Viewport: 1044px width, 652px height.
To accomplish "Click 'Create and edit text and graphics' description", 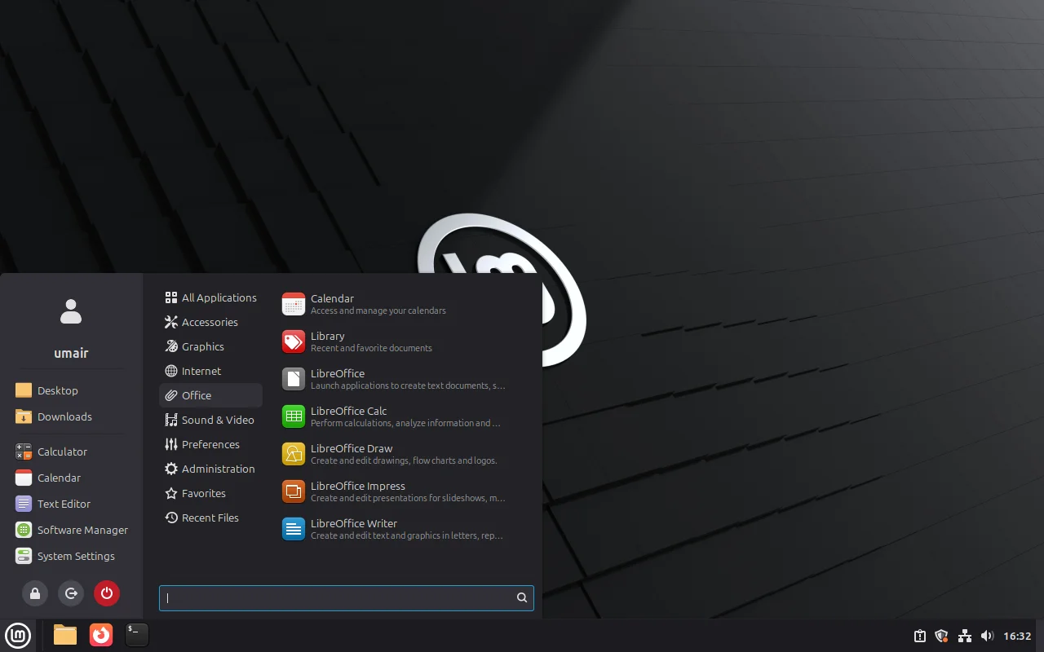I will point(407,535).
